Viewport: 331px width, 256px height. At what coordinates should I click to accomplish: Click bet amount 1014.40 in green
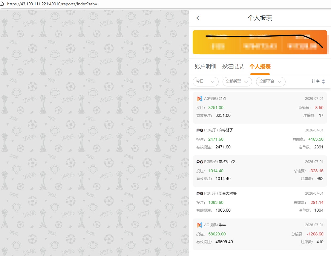[216, 171]
